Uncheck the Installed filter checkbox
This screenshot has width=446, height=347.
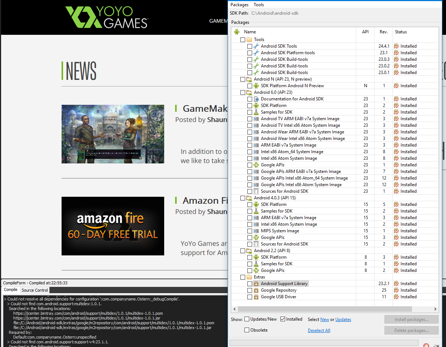pos(283,319)
